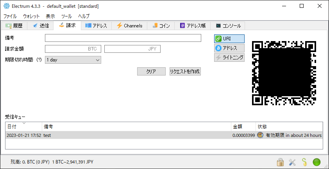329x169 pixels.
Task: Click the 金額 column header
Action: [x=243, y=126]
